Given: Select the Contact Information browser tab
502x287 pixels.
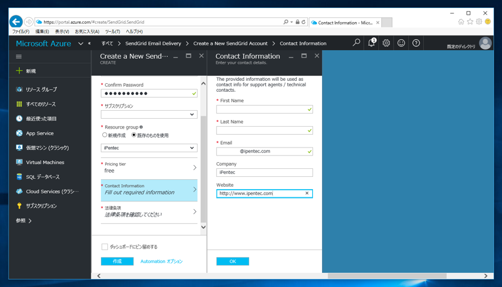Looking at the screenshot, I should coord(345,23).
